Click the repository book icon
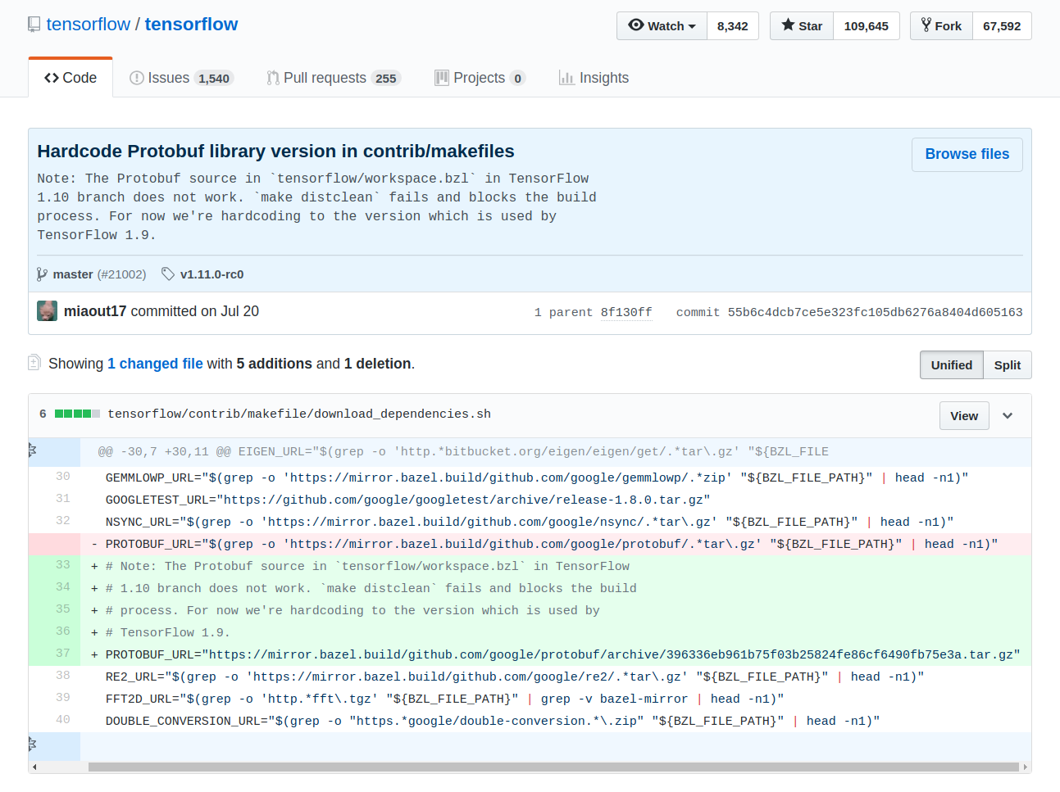The width and height of the screenshot is (1060, 792). click(x=34, y=24)
